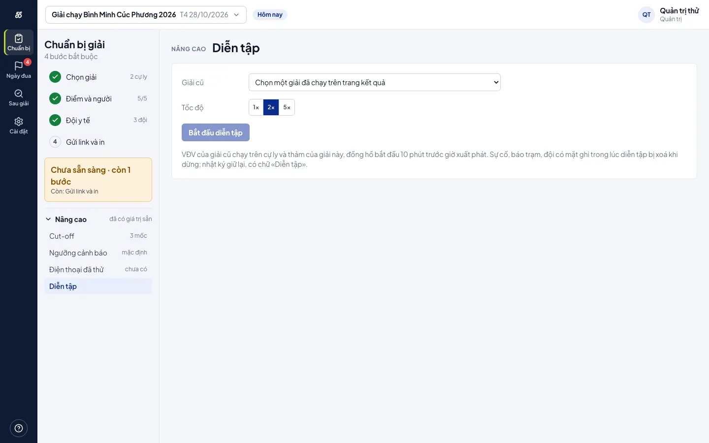The width and height of the screenshot is (709, 443).
Task: Click green check icon beside Chọn giải
Action: pyautogui.click(x=55, y=77)
